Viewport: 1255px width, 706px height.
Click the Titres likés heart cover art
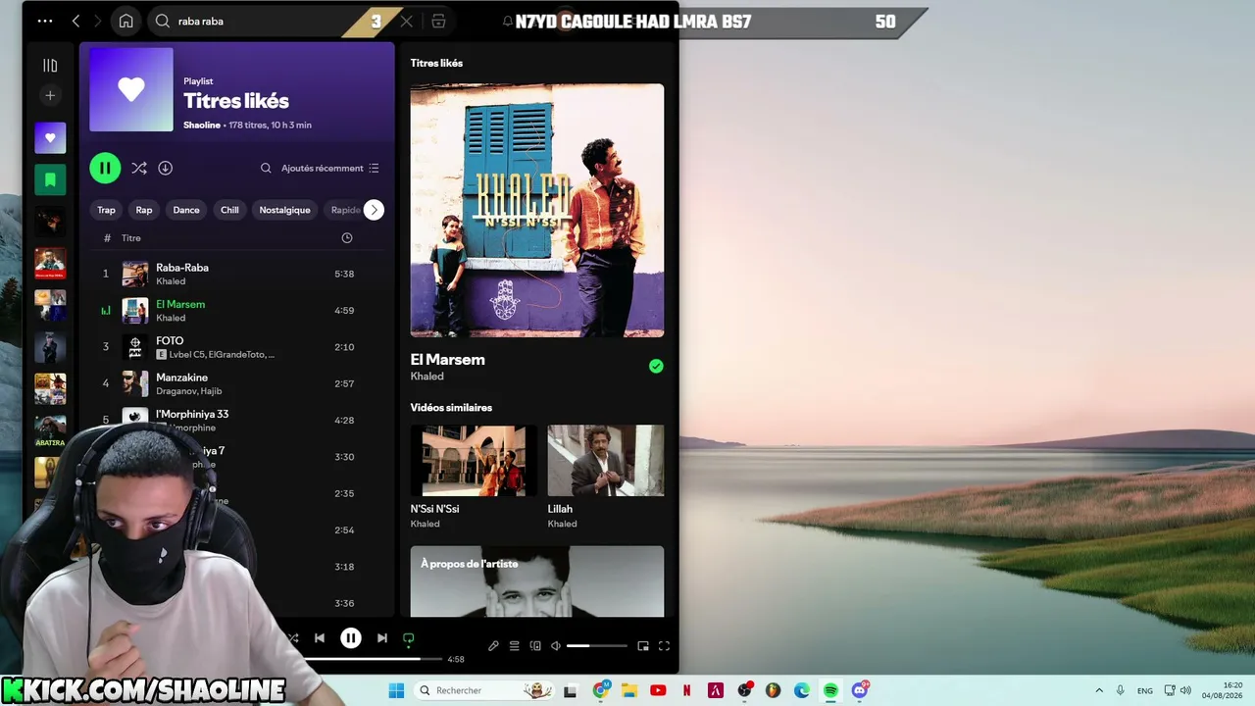pos(131,89)
